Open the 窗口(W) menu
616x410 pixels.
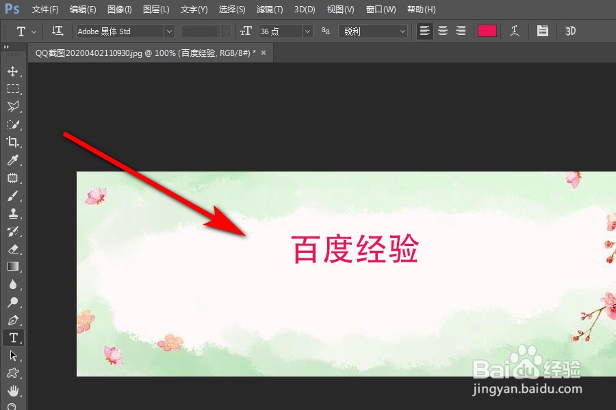pos(381,10)
